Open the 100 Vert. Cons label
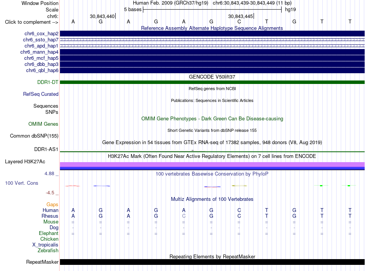The height and width of the screenshot is (271, 365). 22,183
